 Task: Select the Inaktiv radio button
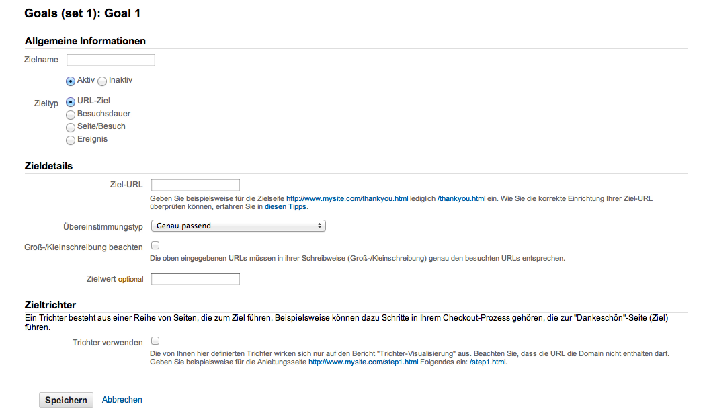(102, 81)
